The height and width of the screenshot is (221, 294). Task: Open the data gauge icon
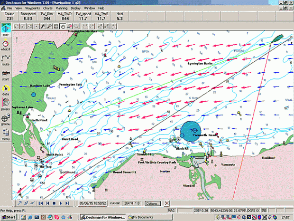[6, 89]
